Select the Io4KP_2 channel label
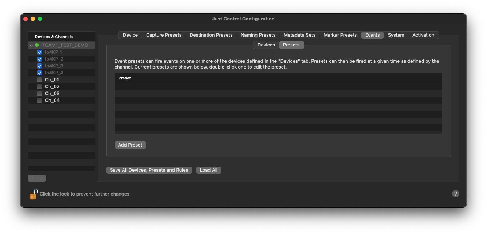Image resolution: width=487 pixels, height=234 pixels. (x=54, y=59)
